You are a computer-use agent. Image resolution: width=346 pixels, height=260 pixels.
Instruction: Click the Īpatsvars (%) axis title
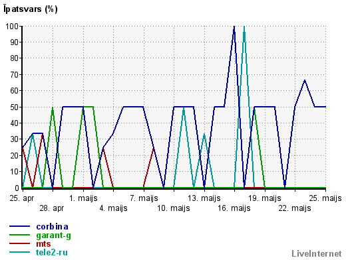[x=31, y=9]
